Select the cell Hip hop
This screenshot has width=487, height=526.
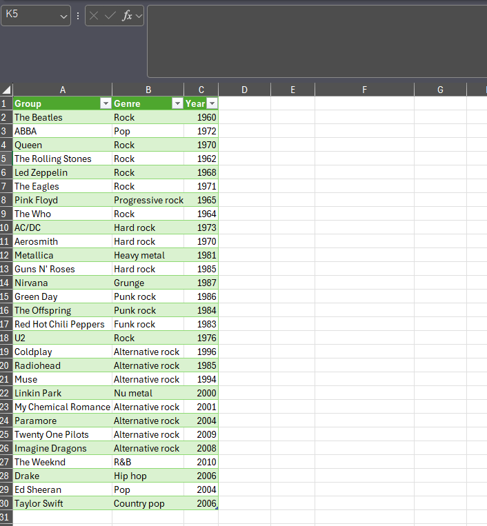(148, 476)
